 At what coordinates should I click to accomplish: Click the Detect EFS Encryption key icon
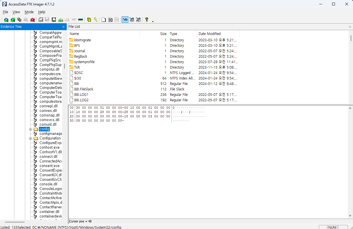click(x=95, y=20)
